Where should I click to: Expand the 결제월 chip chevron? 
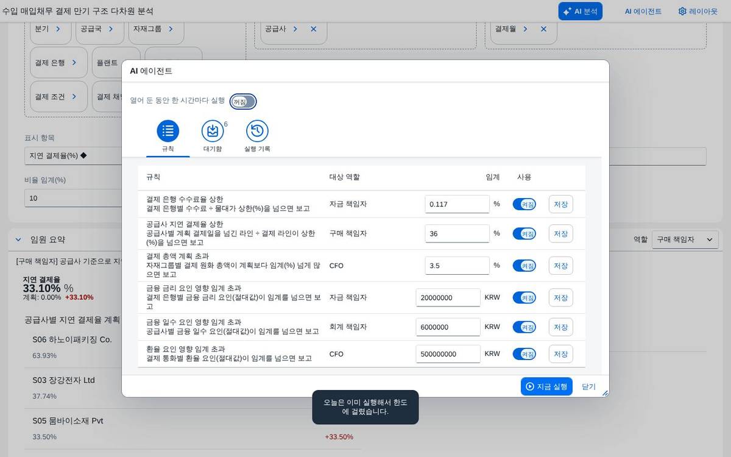tap(525, 29)
